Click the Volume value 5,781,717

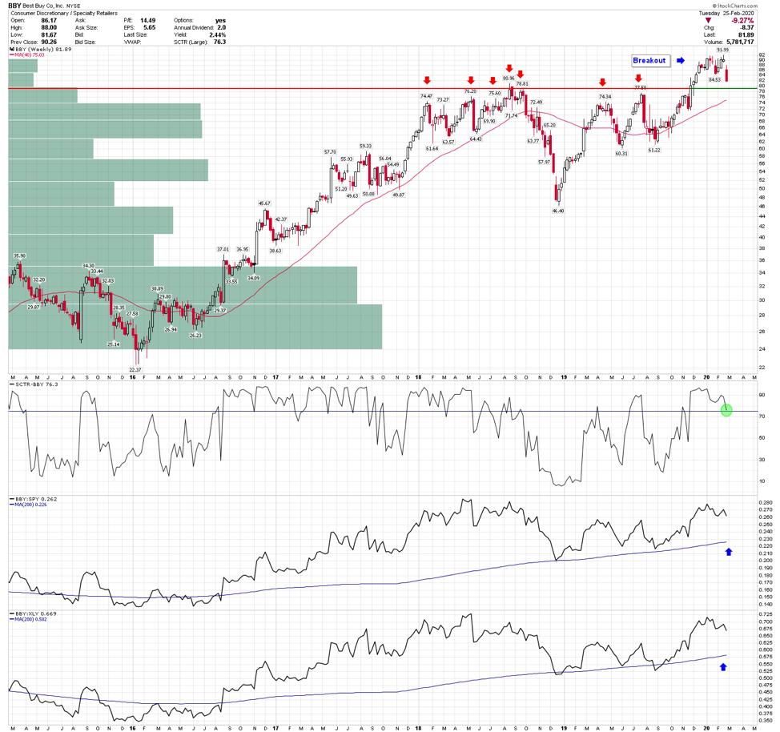click(740, 42)
